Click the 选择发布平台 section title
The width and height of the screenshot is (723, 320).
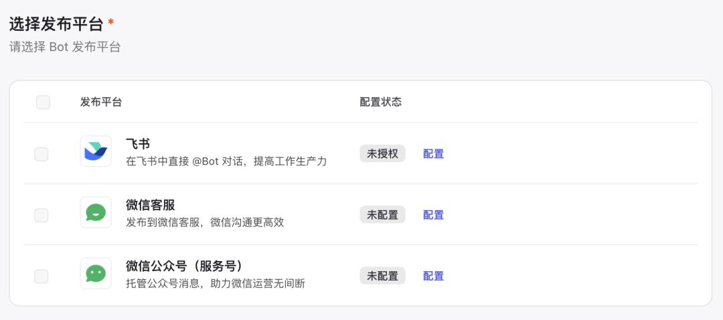click(56, 25)
